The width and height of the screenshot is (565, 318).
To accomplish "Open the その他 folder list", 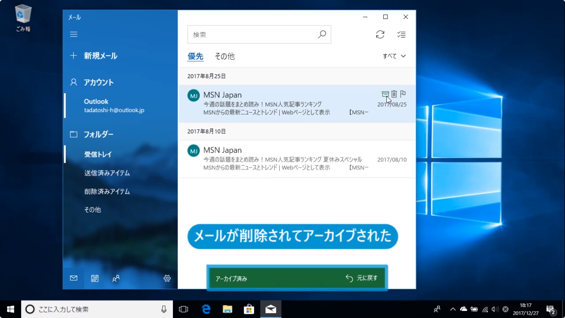I will (x=93, y=210).
